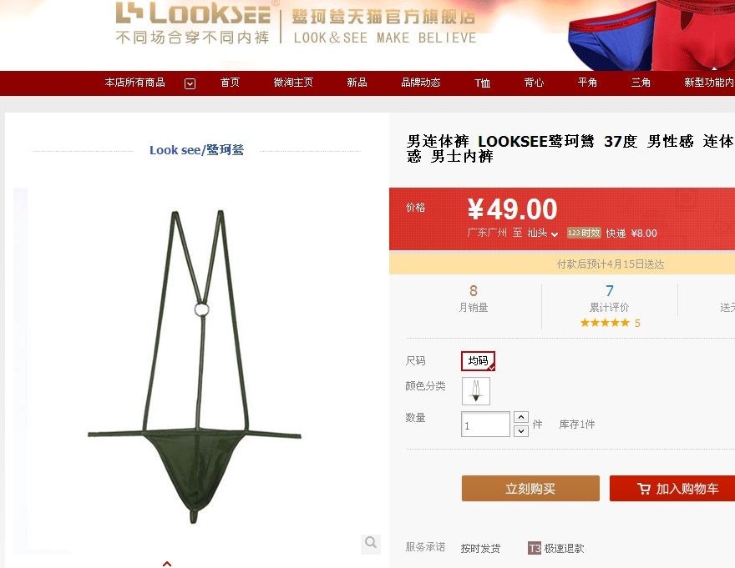This screenshot has width=735, height=568.
Task: Expand the 汕头 destination dropdown
Action: 543,233
